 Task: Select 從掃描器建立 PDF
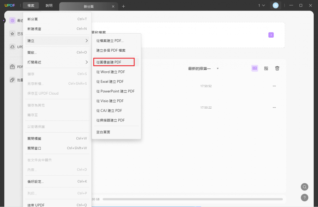coord(116,120)
